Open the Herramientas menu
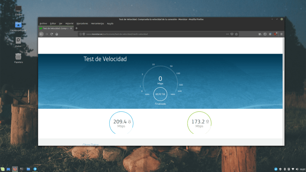Viewport: 306px width, 172px height. 97,24
